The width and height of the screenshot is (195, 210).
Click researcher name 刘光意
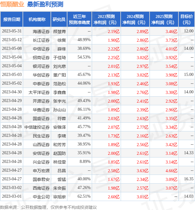(x=60, y=66)
